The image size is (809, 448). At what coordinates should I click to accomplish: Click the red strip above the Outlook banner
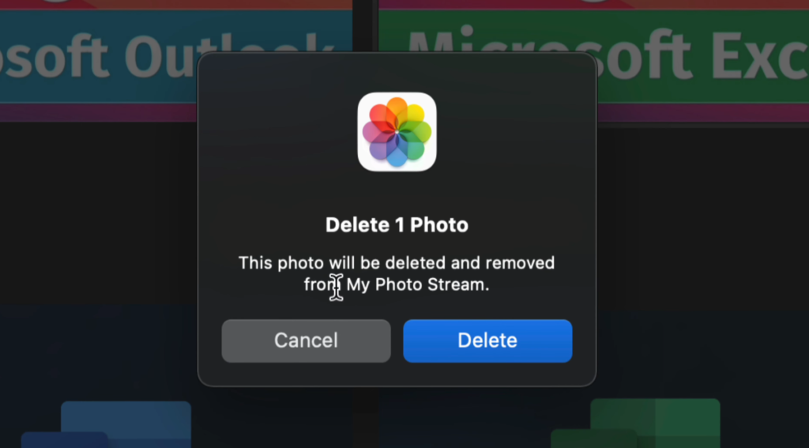[x=206, y=4]
